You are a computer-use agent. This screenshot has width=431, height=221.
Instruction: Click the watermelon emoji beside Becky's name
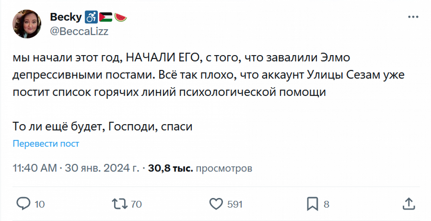point(121,18)
